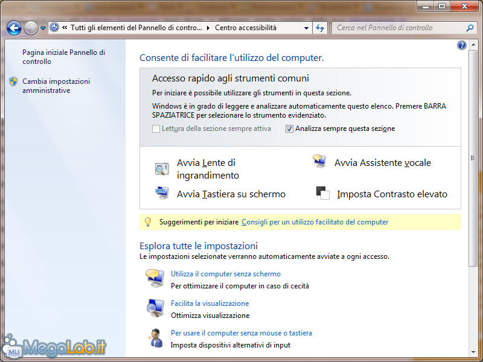Click the lightbulb Suggerimenti icon

(x=148, y=222)
